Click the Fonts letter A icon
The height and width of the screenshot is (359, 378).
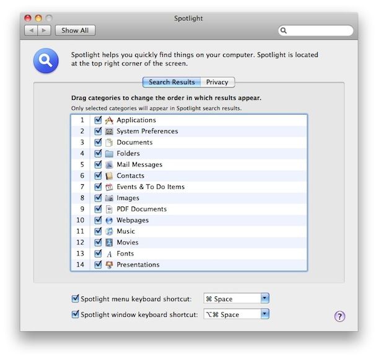pyautogui.click(x=109, y=254)
